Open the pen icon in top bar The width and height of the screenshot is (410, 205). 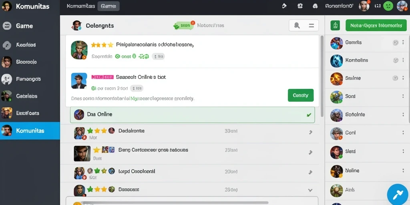click(x=284, y=6)
